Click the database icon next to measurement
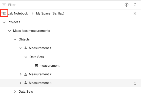Screen dimensions: 141x100 pyautogui.click(x=36, y=66)
